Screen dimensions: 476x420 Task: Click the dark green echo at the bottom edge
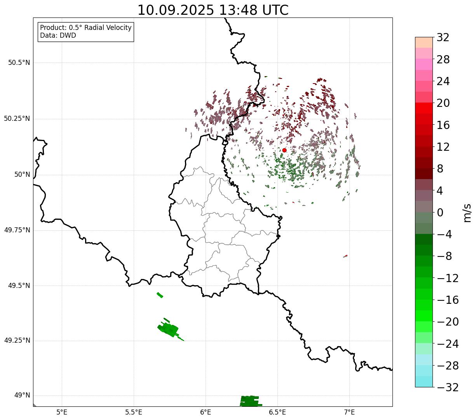tap(249, 401)
